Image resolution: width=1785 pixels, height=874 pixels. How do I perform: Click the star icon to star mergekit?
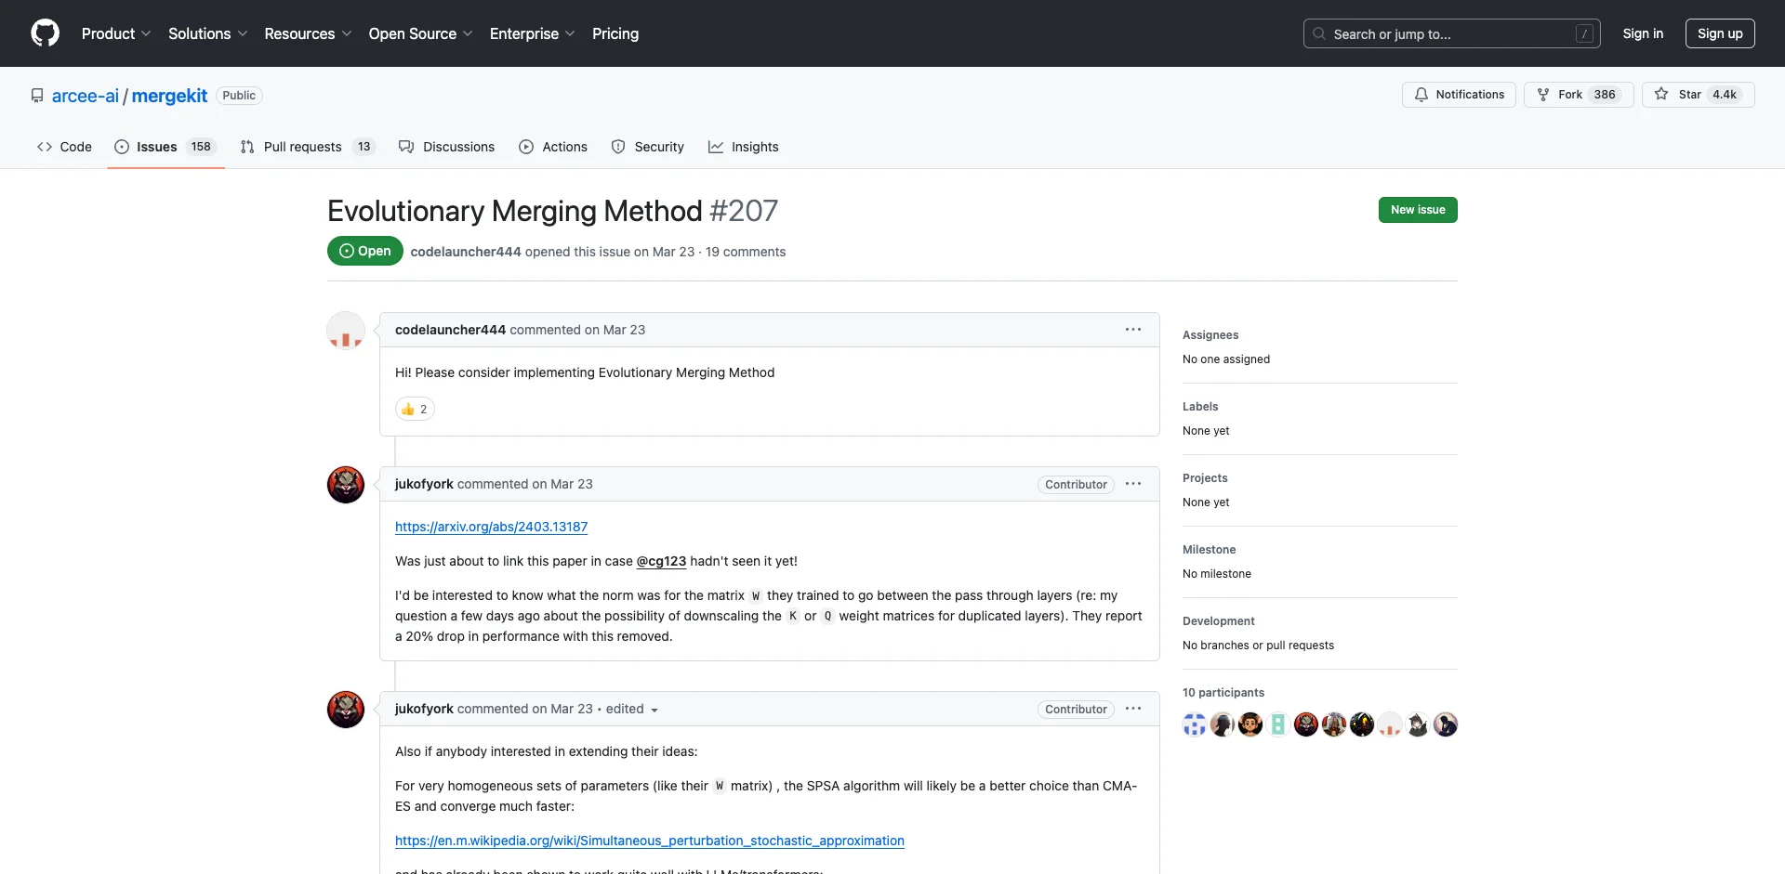pyautogui.click(x=1661, y=95)
